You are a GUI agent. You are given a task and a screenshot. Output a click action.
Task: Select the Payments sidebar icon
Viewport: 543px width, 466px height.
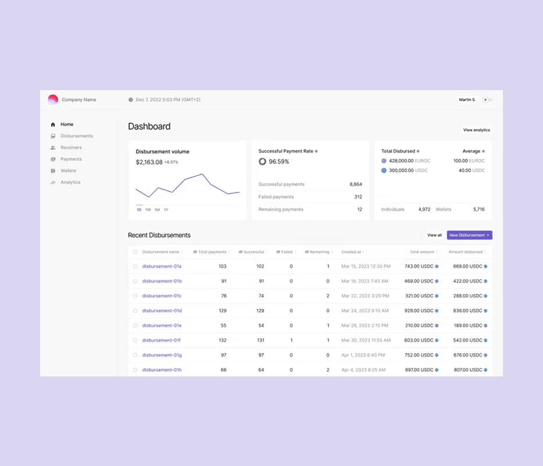(53, 159)
